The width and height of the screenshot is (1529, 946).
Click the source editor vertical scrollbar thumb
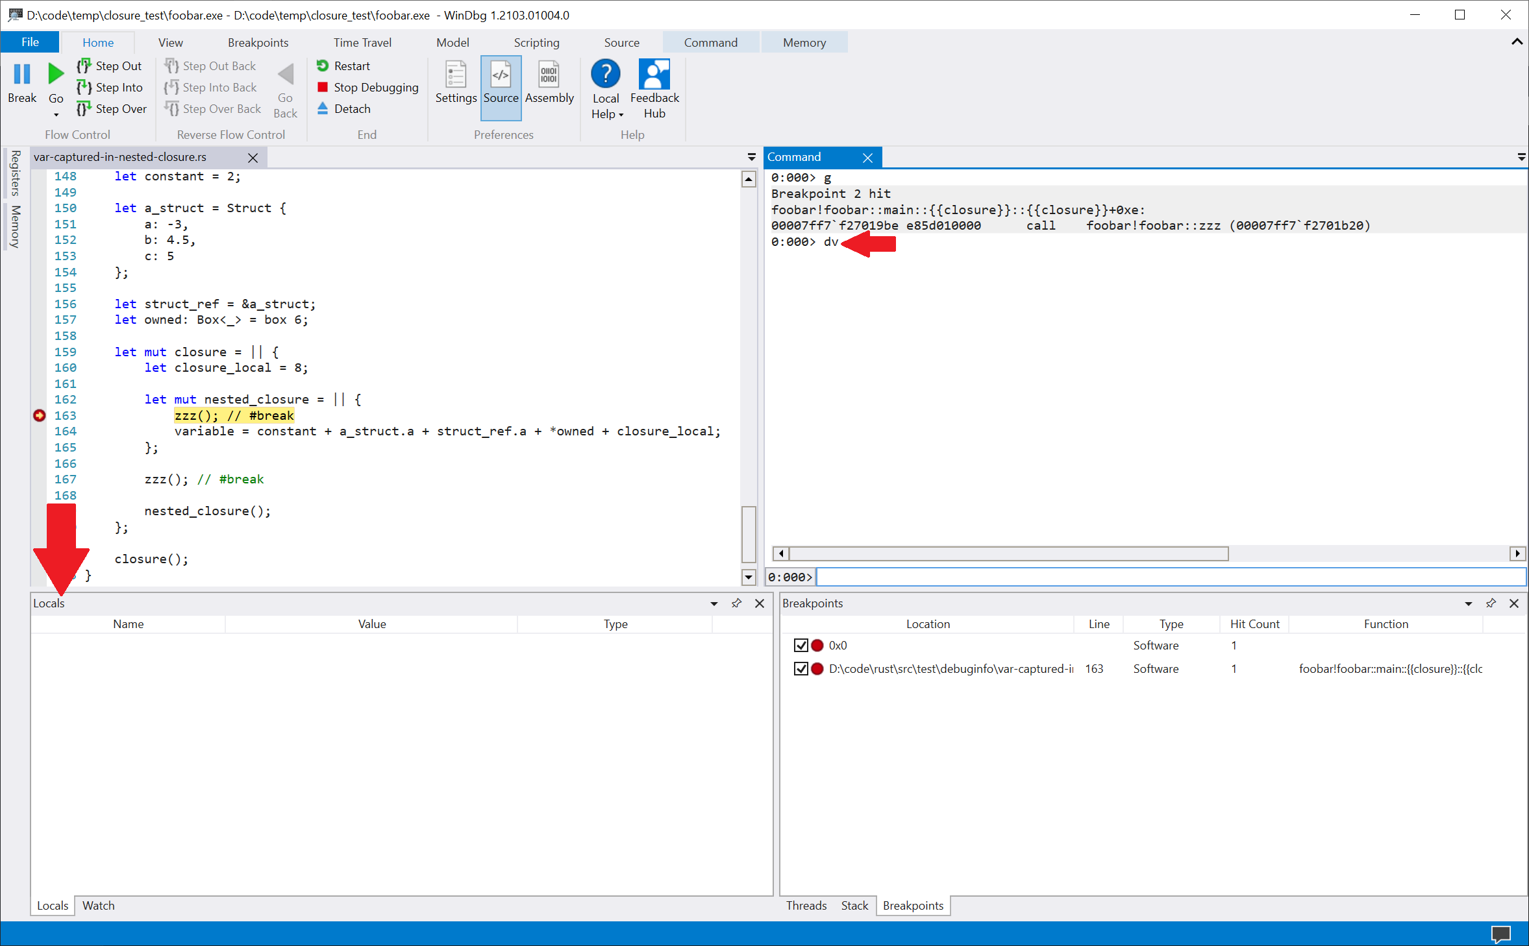point(749,534)
